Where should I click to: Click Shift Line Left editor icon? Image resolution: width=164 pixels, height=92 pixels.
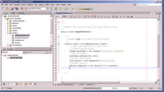[113, 16]
